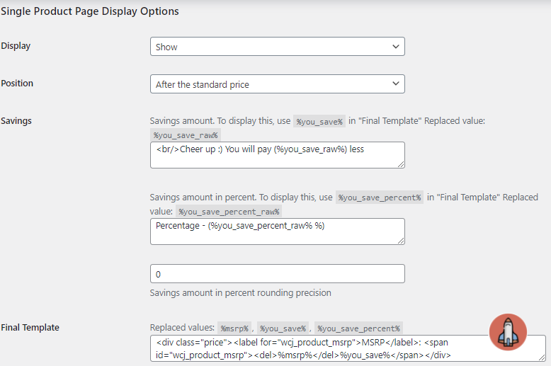This screenshot has width=551, height=366.
Task: Click the rounding precision field containing 0
Action: (277, 274)
